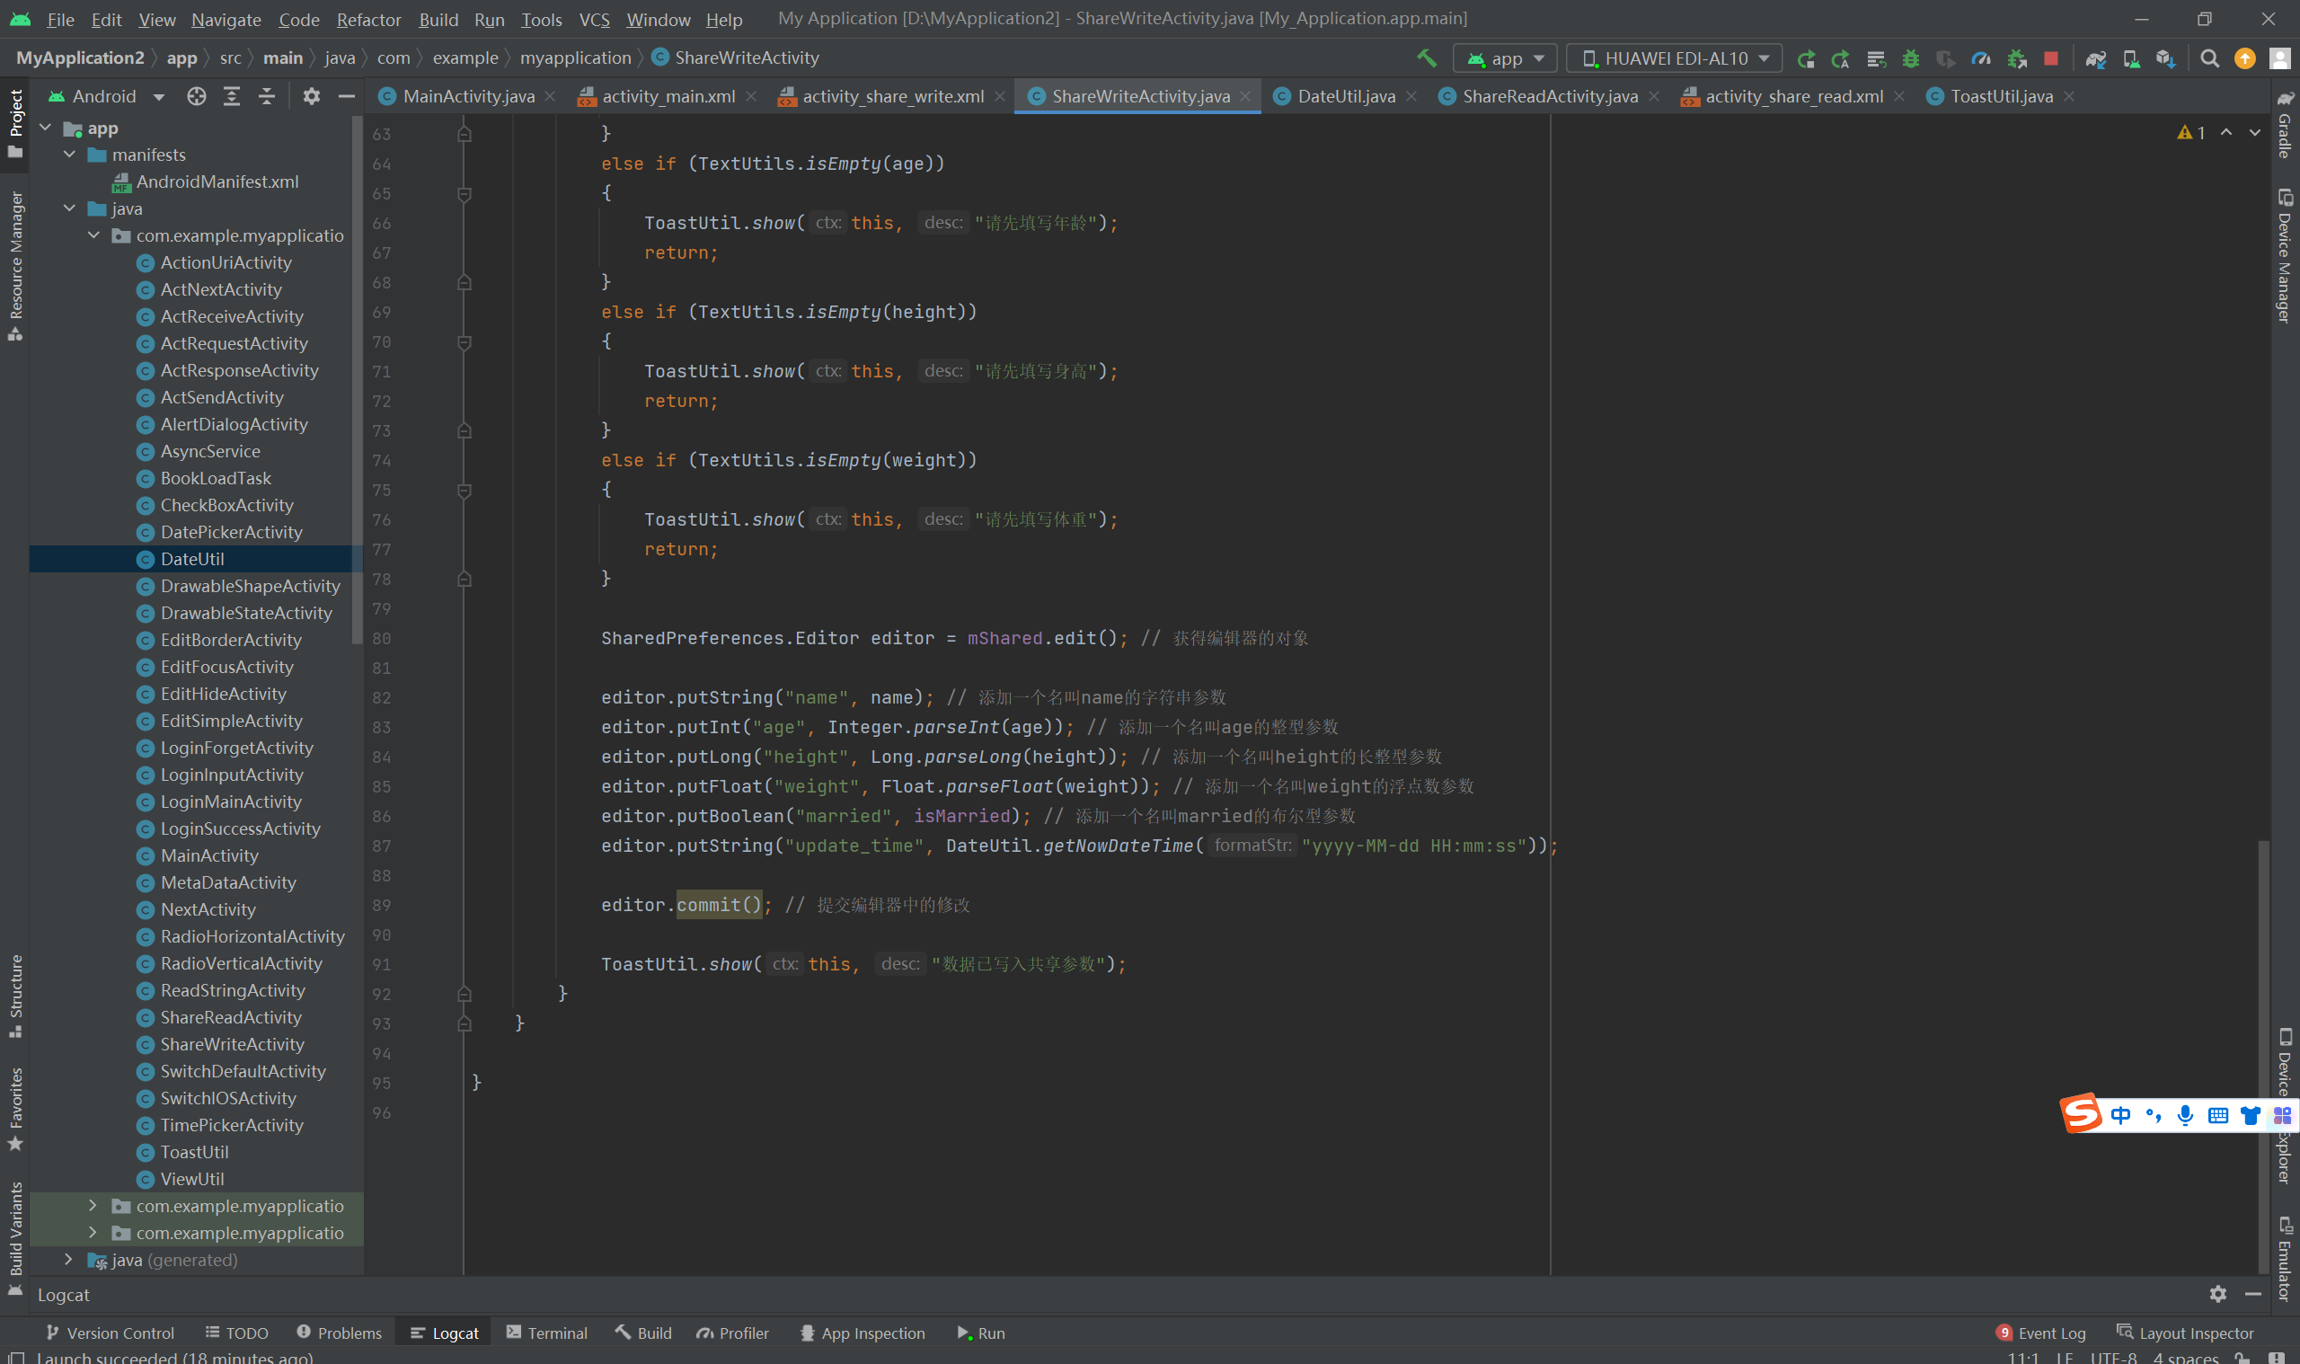The width and height of the screenshot is (2300, 1364).
Task: Toggle fold marker at line 65
Action: click(464, 194)
